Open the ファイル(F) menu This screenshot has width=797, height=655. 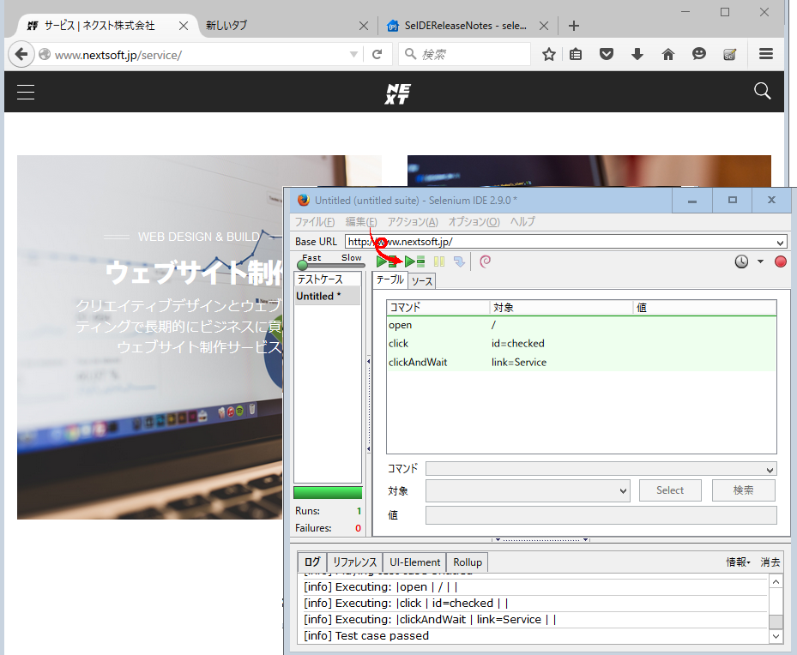pyautogui.click(x=315, y=222)
